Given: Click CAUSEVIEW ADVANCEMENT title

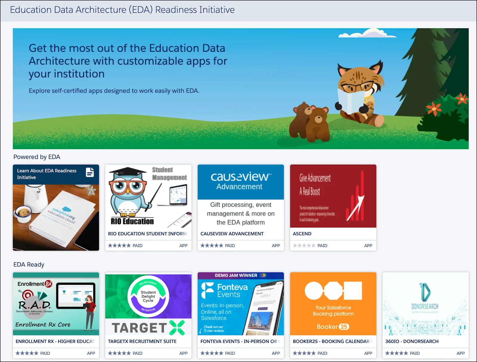Looking at the screenshot, I should (232, 234).
